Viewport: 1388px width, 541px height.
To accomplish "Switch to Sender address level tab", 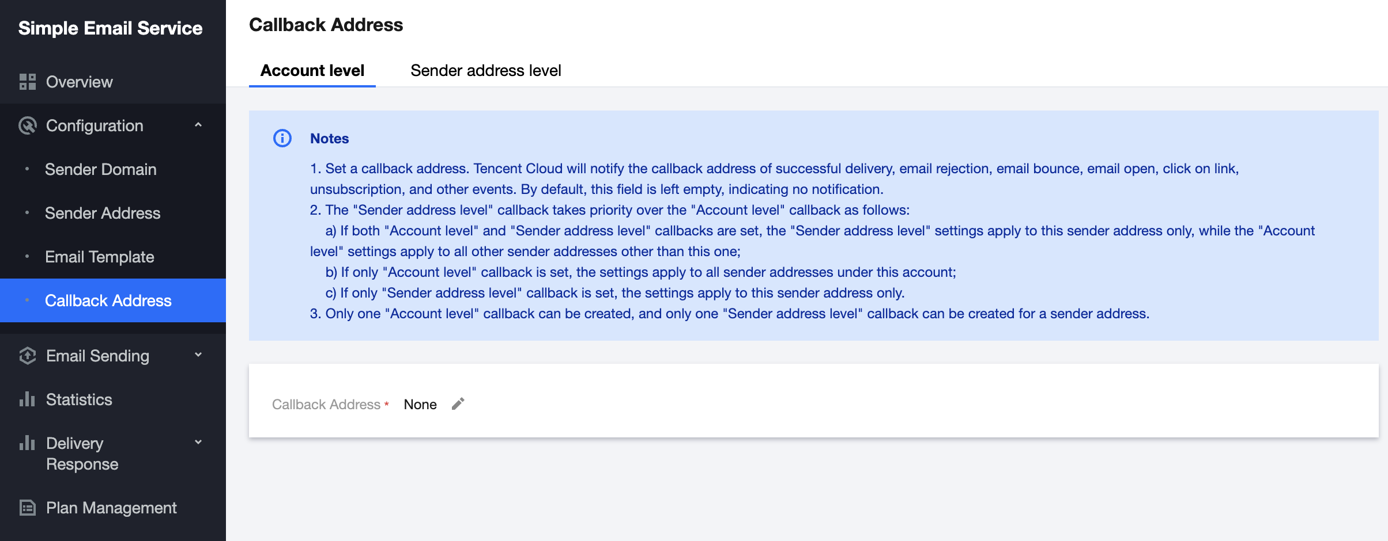I will click(x=485, y=70).
